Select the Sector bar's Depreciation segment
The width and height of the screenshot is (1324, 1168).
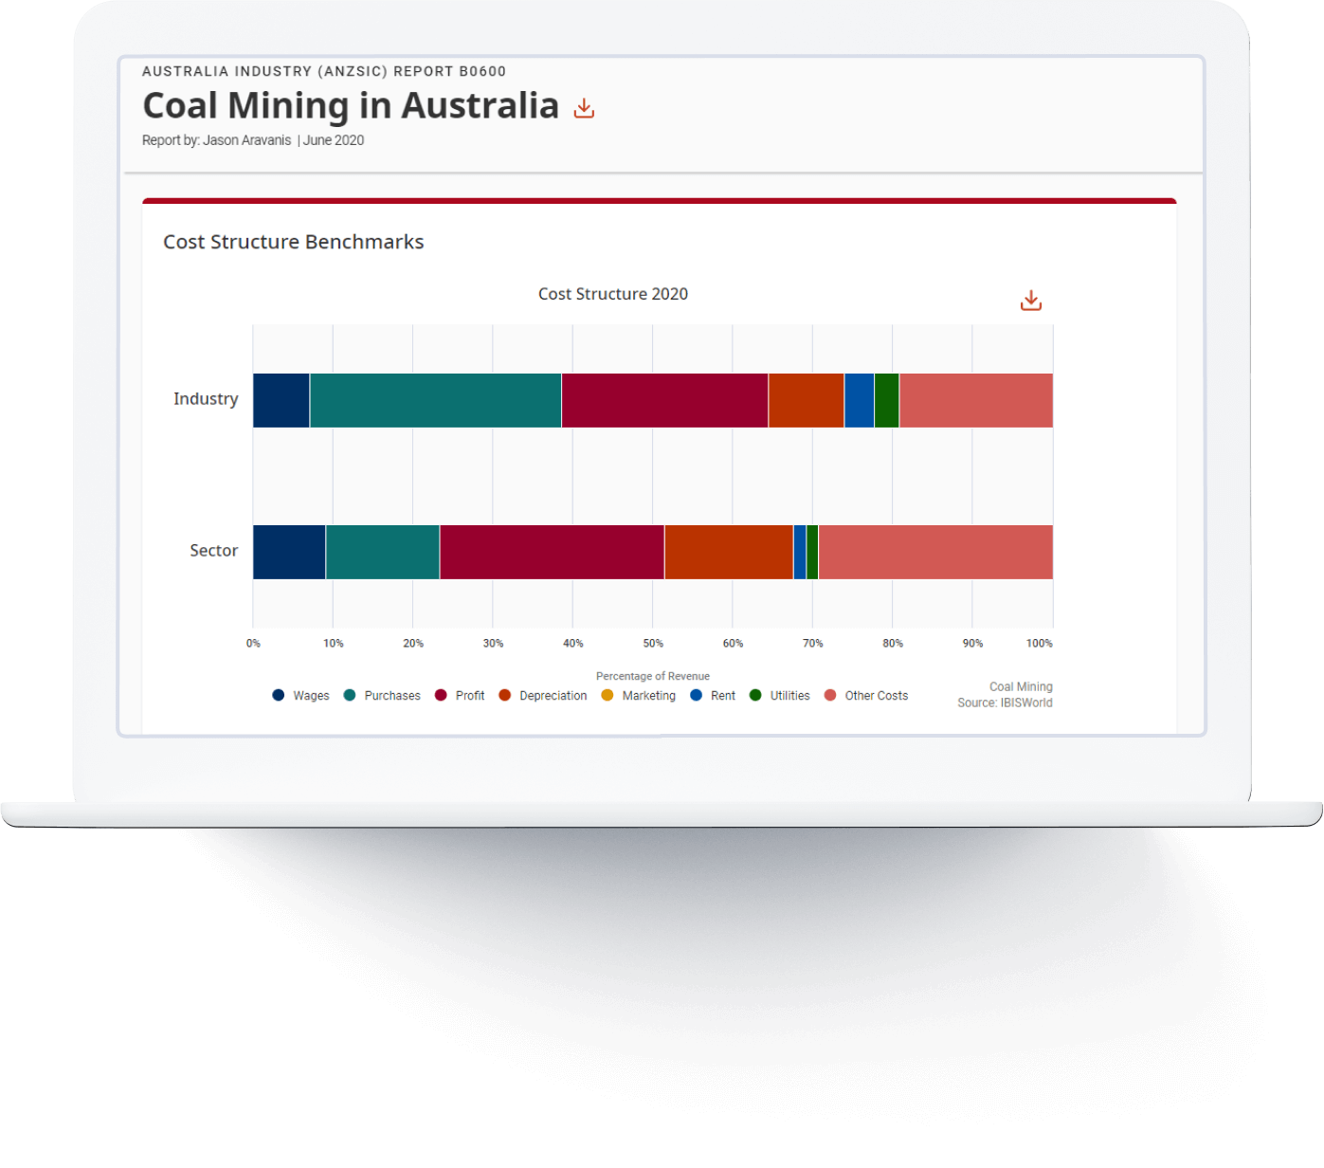click(x=728, y=552)
